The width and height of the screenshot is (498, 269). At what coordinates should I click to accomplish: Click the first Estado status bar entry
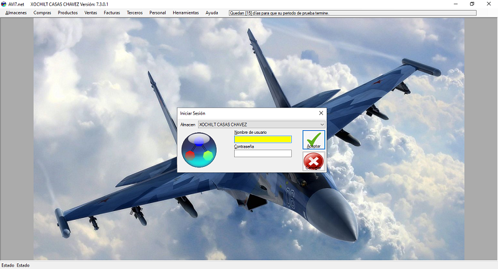point(7,265)
